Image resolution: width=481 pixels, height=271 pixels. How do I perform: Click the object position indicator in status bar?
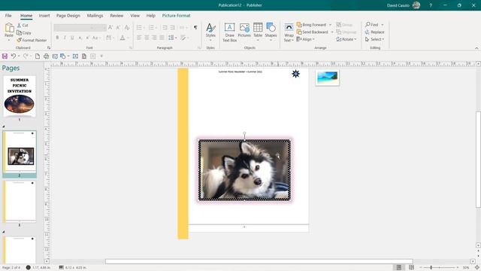coord(38,268)
